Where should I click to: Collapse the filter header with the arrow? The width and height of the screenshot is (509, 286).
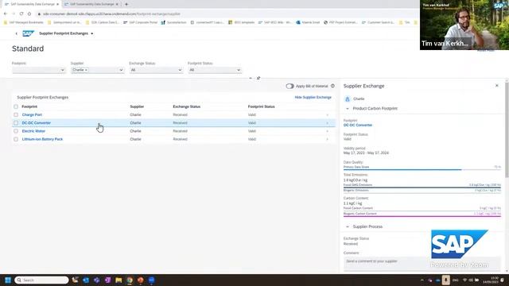(251, 78)
